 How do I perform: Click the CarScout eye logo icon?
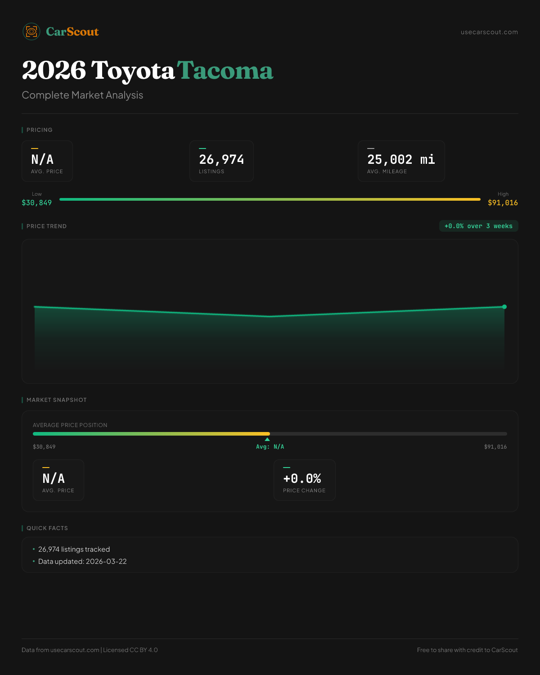click(31, 31)
